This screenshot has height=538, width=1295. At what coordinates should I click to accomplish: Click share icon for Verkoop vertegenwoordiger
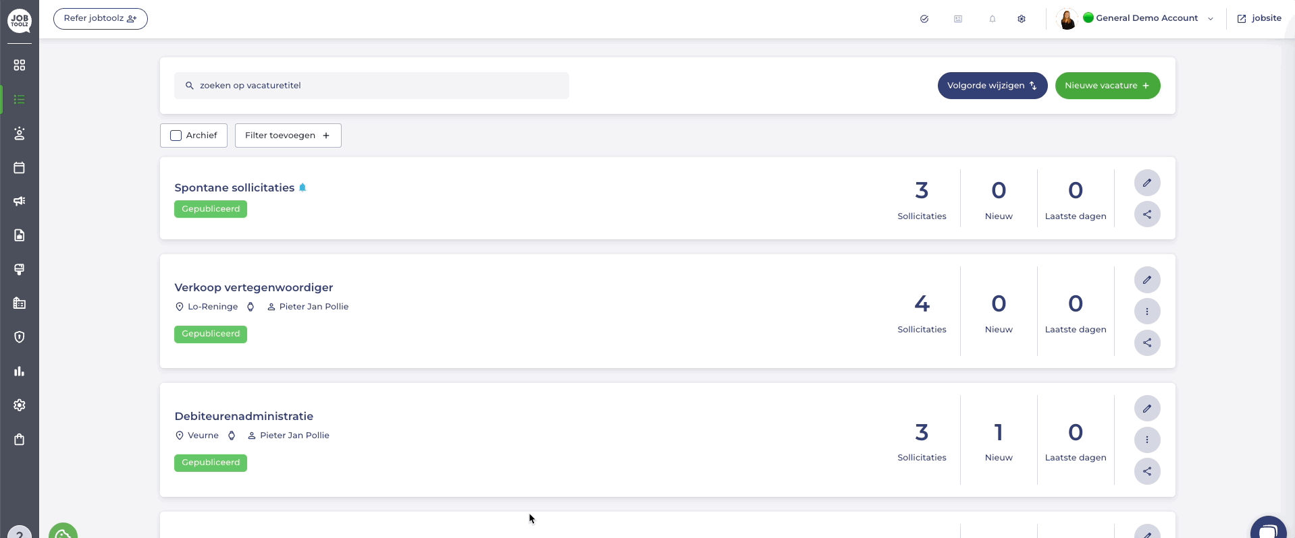(1147, 342)
